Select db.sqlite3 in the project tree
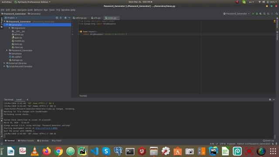 click(15, 57)
